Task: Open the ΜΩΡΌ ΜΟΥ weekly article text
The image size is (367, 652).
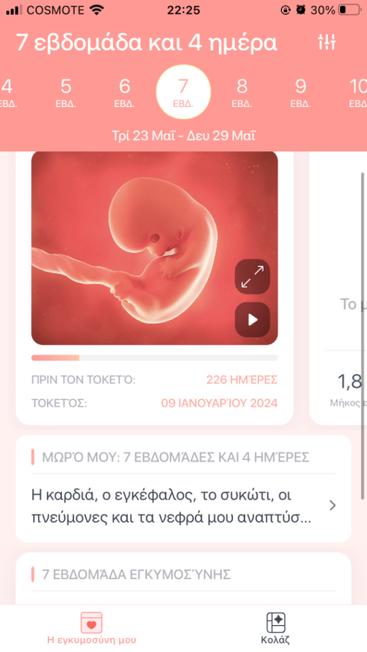Action: pos(171,507)
